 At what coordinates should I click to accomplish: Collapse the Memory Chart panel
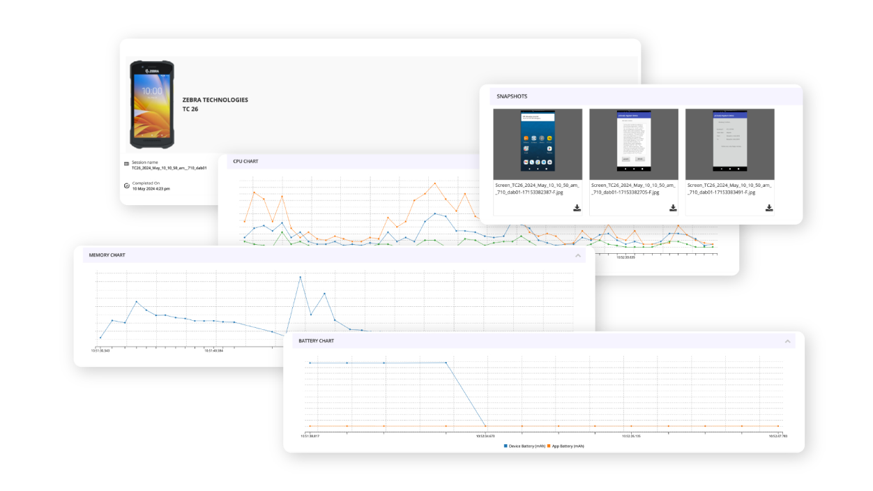click(577, 255)
